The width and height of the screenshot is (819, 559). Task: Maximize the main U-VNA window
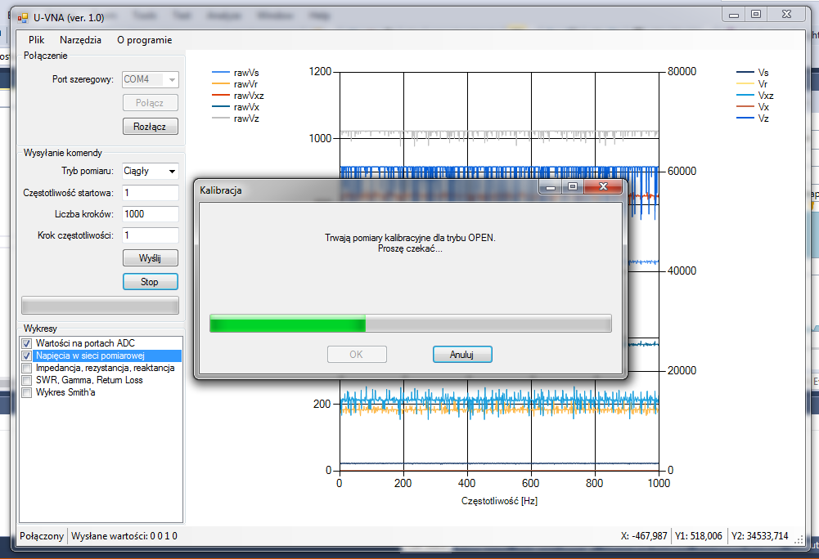coord(755,14)
